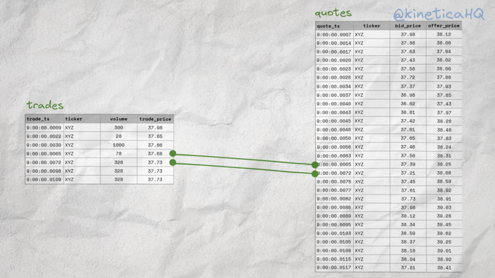The image size is (495, 278).
Task: Select the volume cell showing 1000
Action: (118, 145)
